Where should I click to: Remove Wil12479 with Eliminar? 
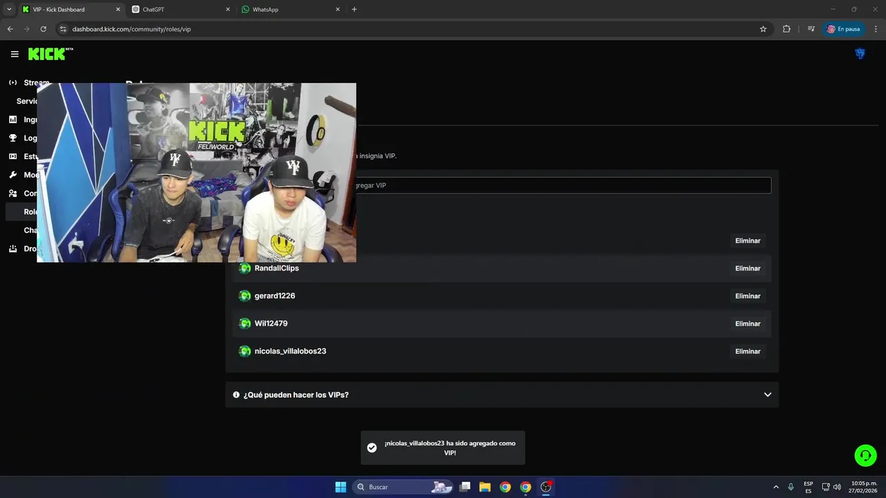point(748,324)
